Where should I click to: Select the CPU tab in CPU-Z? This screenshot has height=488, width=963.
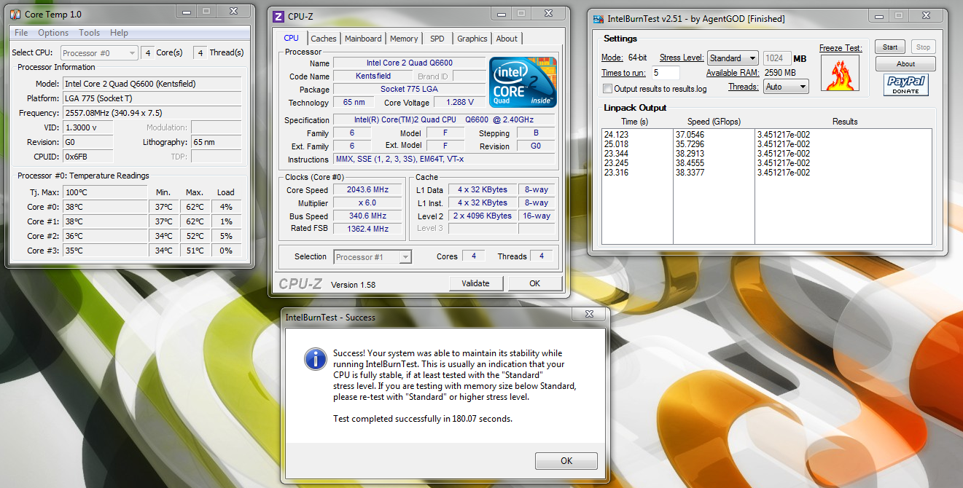tap(291, 38)
